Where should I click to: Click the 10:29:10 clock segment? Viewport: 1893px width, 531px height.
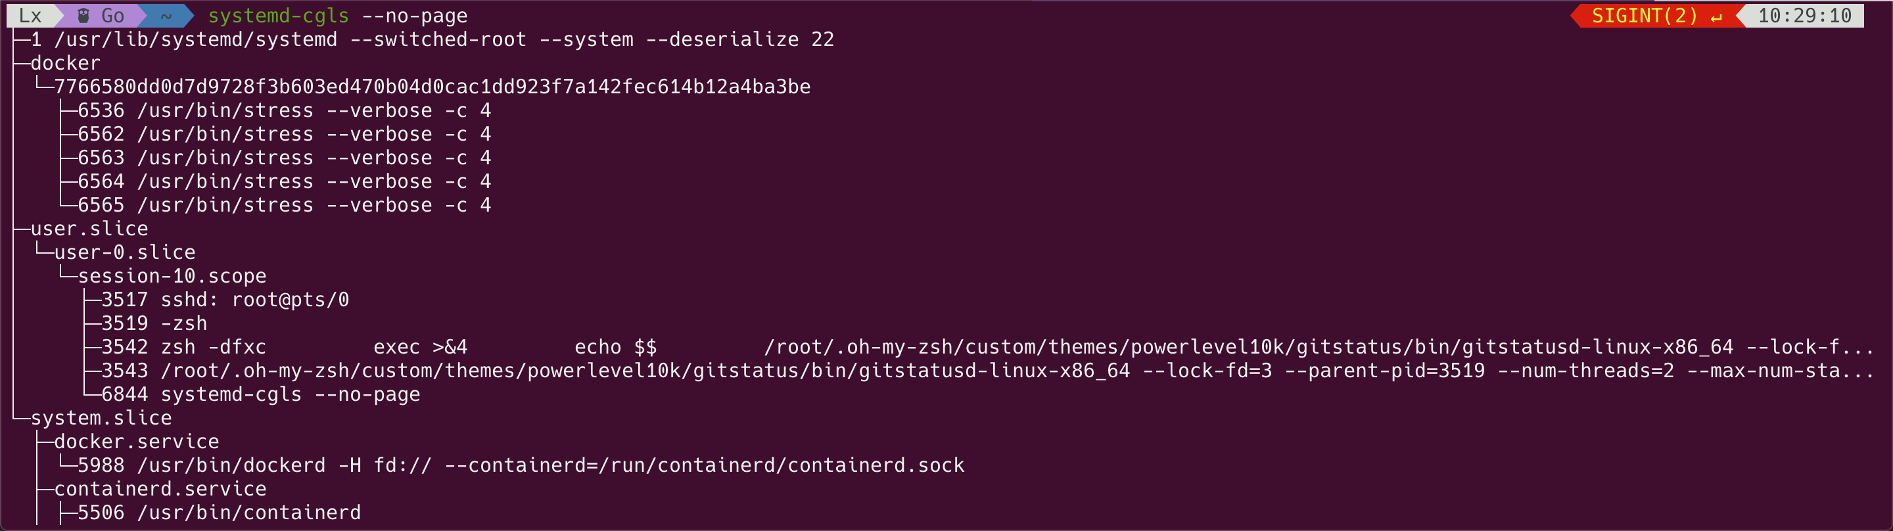pos(1804,15)
